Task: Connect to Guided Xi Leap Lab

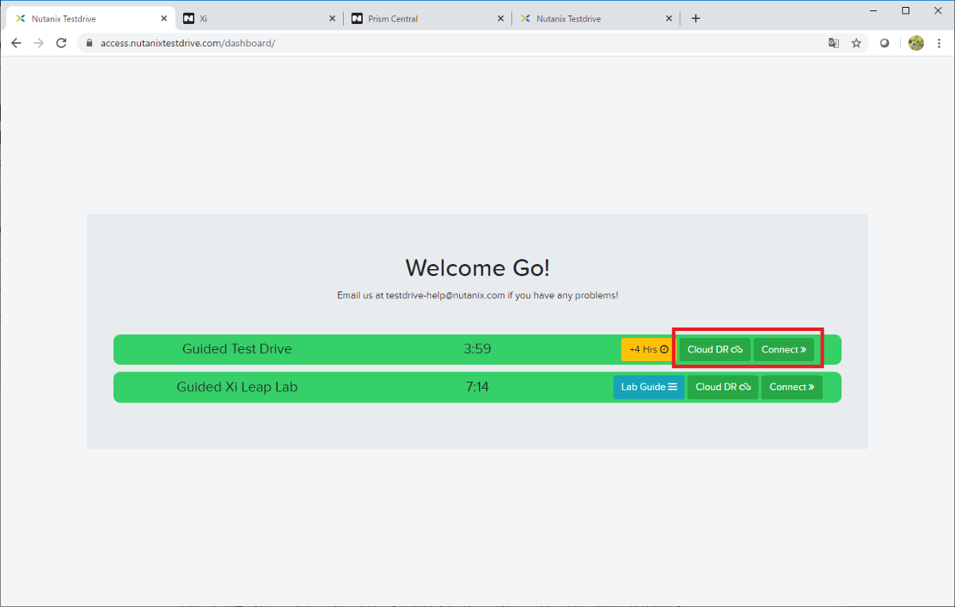Action: (x=792, y=387)
